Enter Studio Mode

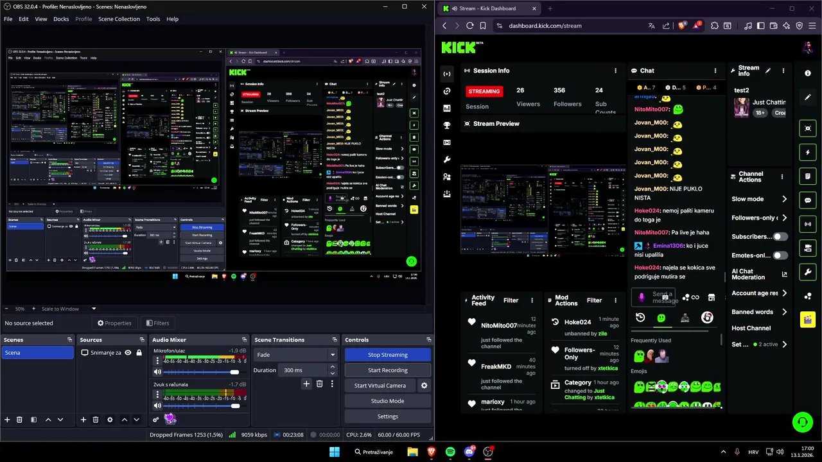(387, 401)
